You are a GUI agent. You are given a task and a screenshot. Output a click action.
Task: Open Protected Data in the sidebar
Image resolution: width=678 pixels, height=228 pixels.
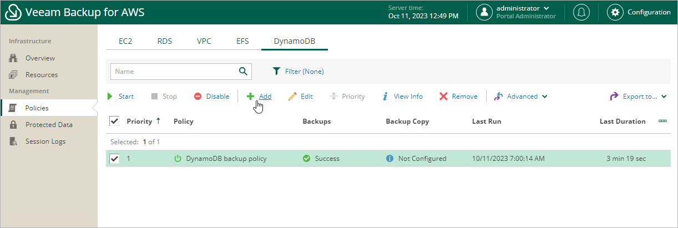click(49, 125)
